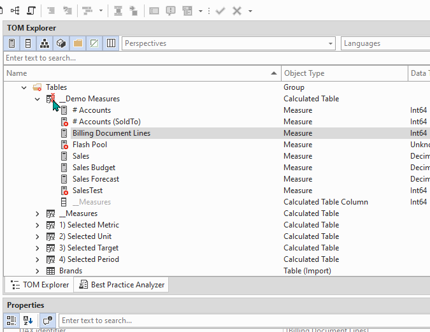Toggle the show columns filter button
Image resolution: width=430 pixels, height=332 pixels.
[x=28, y=43]
